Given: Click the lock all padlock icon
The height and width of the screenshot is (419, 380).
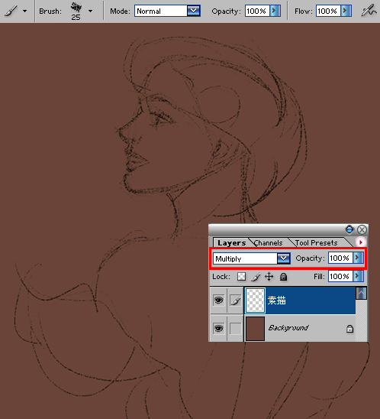Looking at the screenshot, I should click(x=283, y=277).
